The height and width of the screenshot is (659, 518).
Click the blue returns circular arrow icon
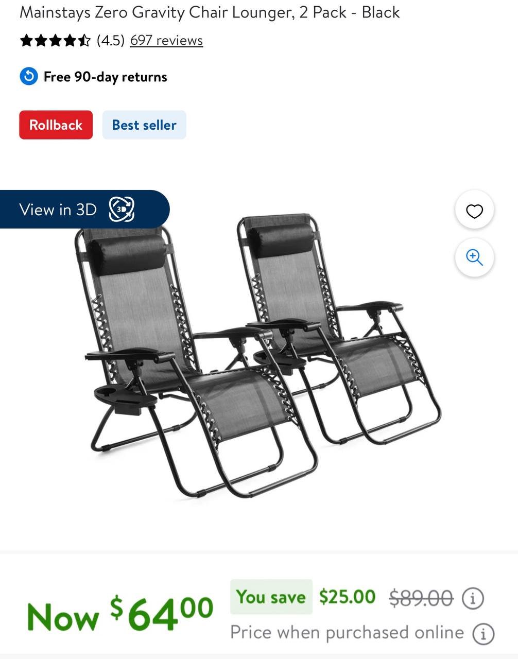29,77
